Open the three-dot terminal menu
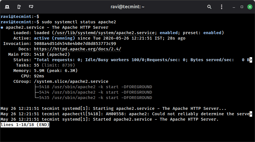 (x=222, y=7)
